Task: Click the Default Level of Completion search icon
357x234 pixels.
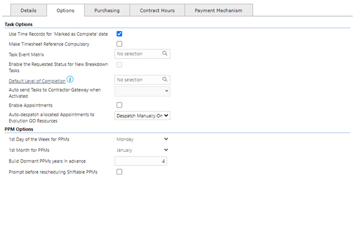Action: click(x=165, y=79)
